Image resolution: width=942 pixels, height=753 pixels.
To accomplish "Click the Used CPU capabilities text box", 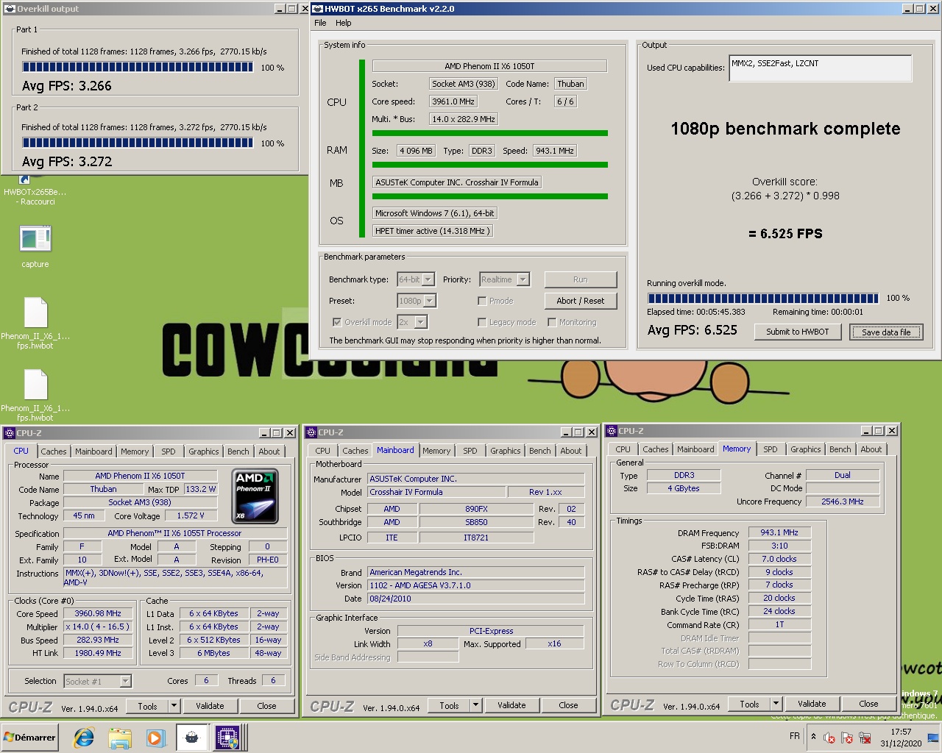I will (821, 68).
